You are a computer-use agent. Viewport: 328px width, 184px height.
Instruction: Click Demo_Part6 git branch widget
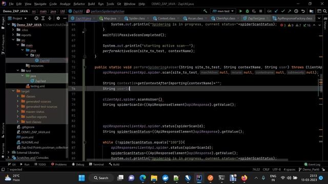tap(309, 169)
